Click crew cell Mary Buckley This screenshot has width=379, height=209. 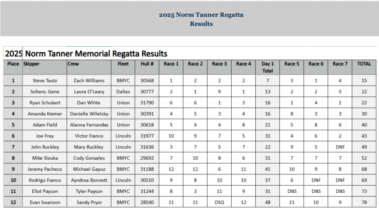89,147
